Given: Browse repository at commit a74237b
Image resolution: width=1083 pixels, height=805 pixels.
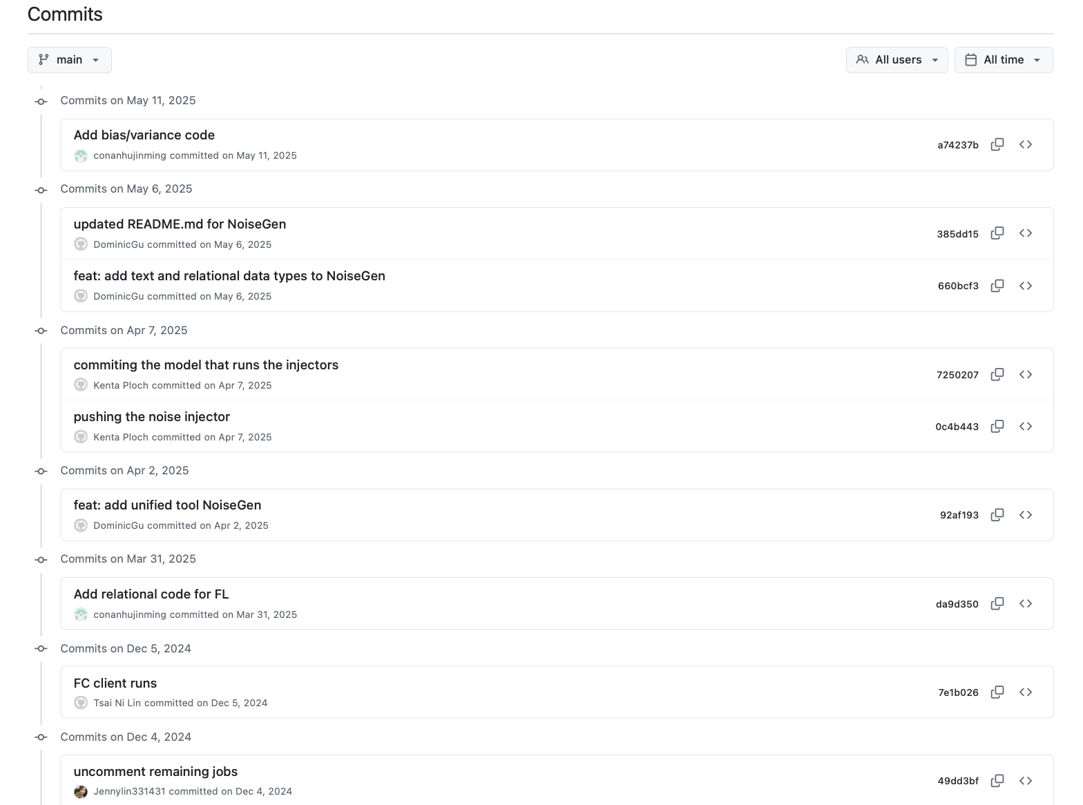Looking at the screenshot, I should tap(1026, 144).
